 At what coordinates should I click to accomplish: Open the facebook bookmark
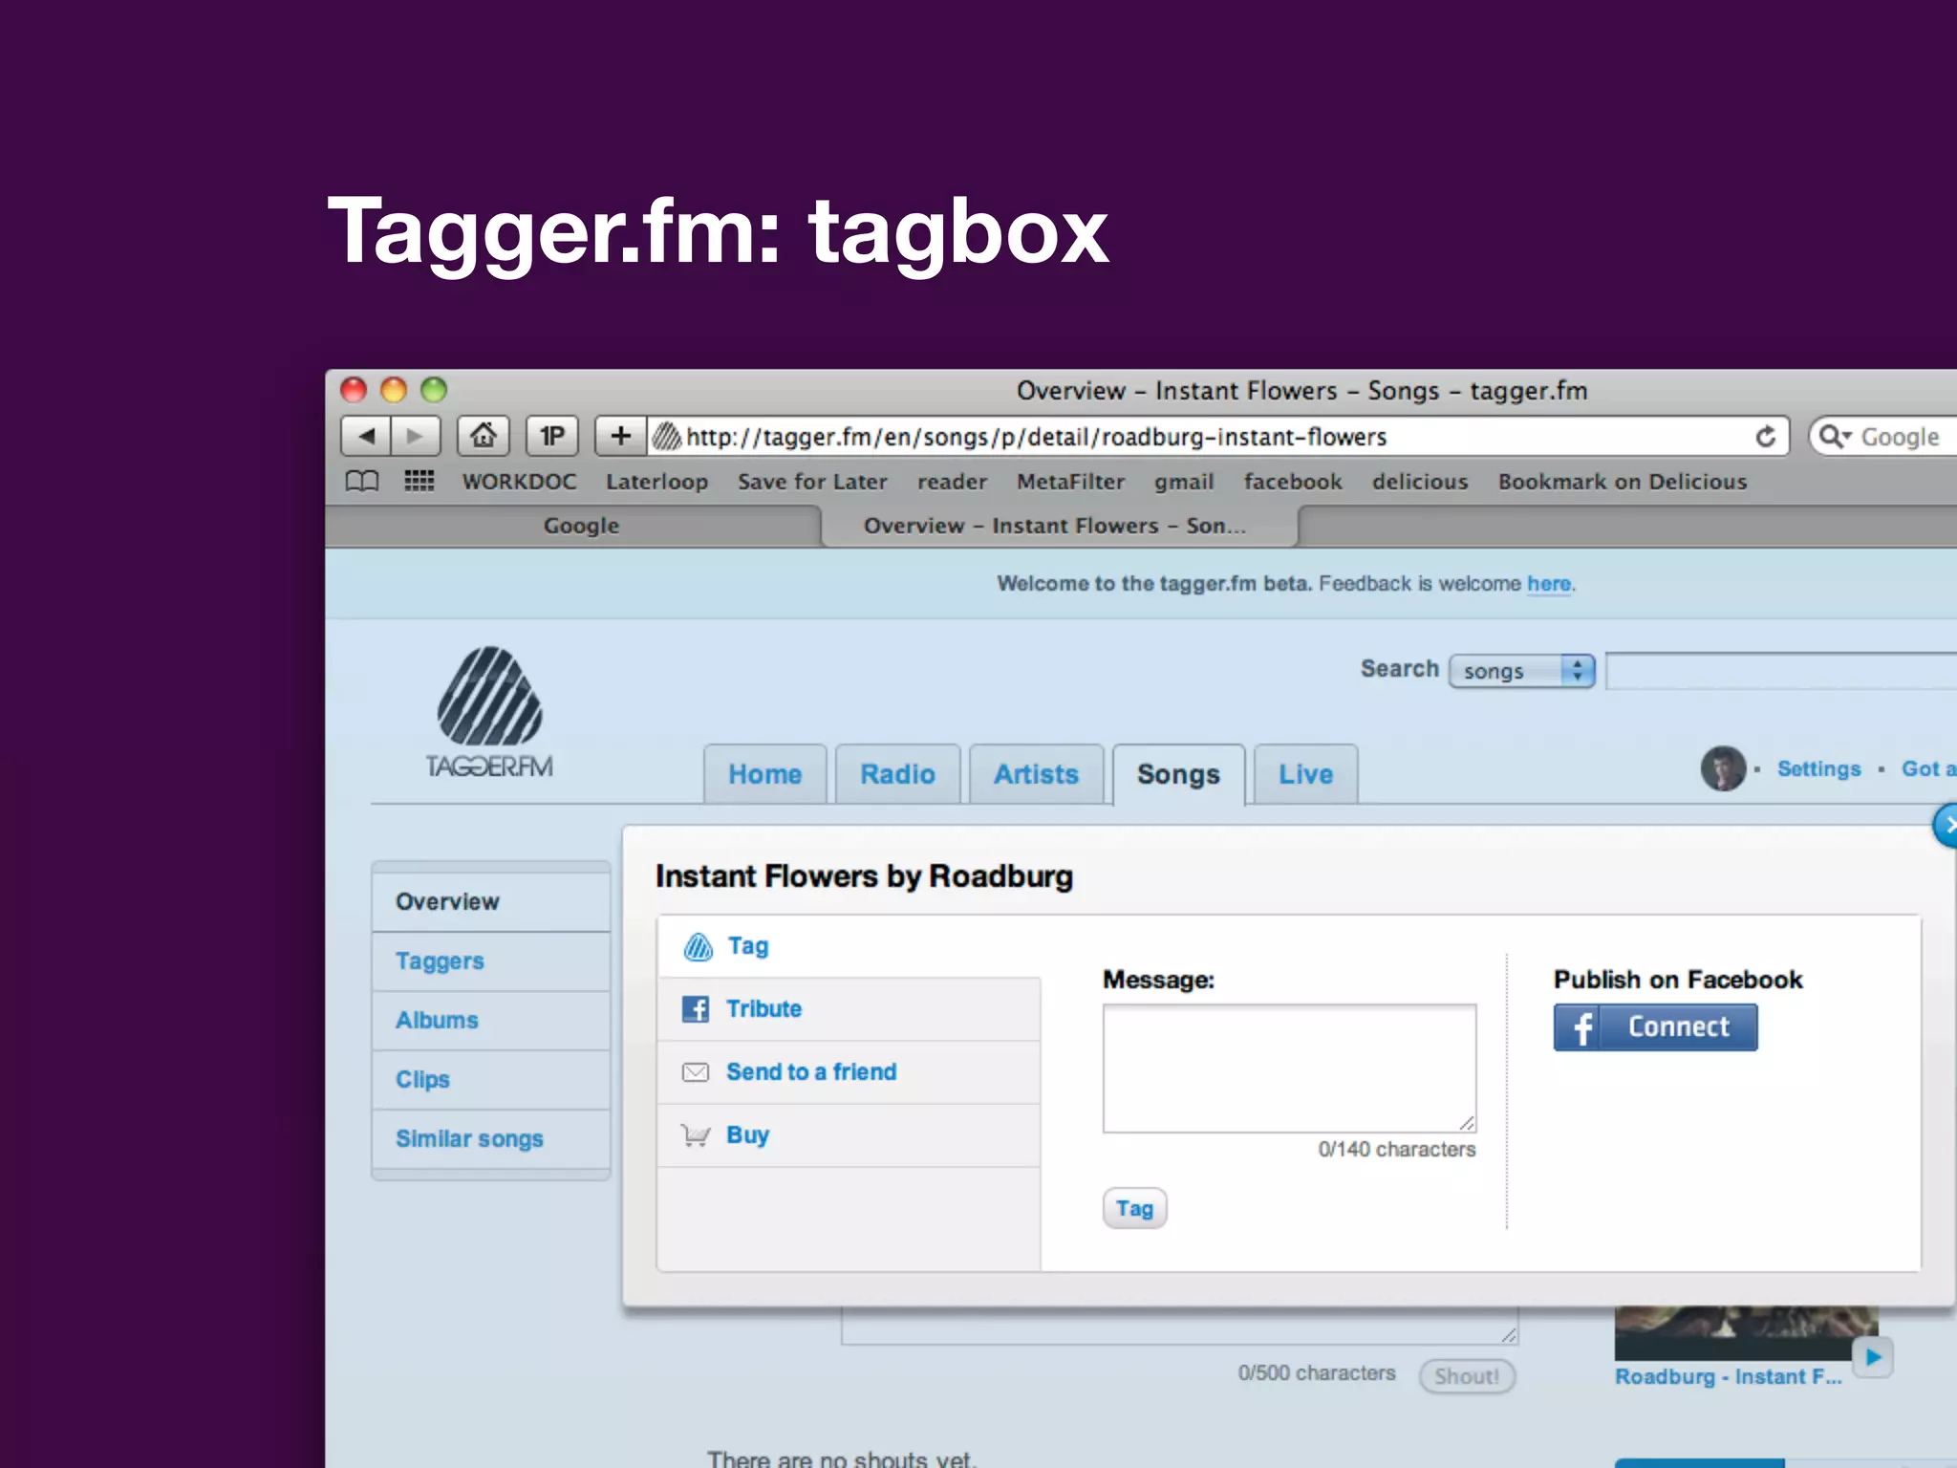point(1293,482)
